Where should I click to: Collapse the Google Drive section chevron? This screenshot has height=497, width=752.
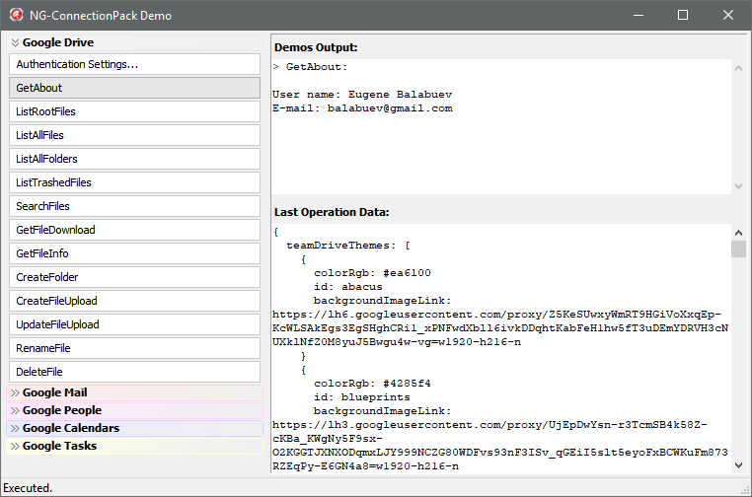click(x=15, y=42)
